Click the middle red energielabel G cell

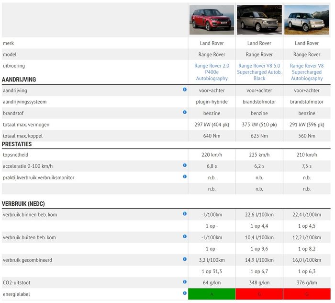click(x=259, y=294)
